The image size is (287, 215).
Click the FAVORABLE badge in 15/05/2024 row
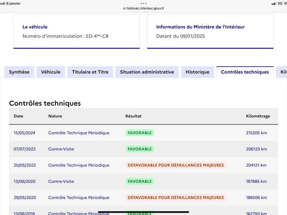(140, 133)
